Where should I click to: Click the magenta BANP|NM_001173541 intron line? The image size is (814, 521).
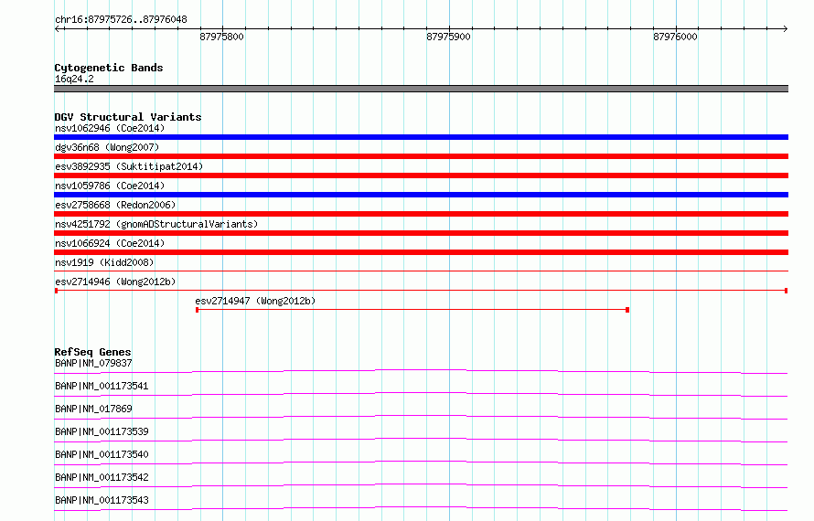pyautogui.click(x=421, y=393)
